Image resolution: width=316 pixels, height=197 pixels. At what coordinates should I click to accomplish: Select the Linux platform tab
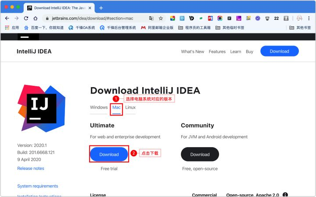(130, 107)
